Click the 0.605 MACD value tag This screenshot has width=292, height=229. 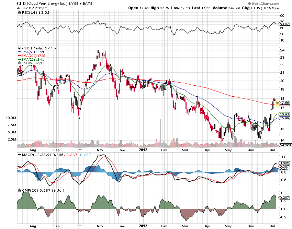pyautogui.click(x=284, y=163)
